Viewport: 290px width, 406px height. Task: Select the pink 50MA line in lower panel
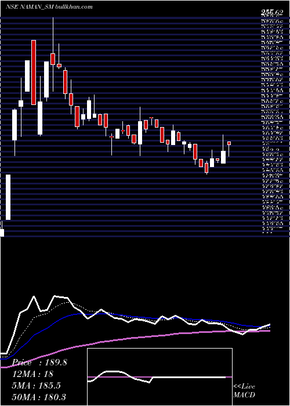135,338
